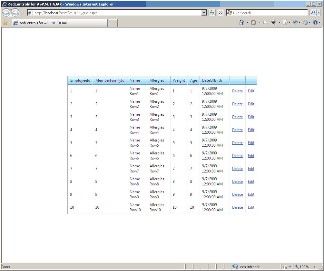
Task: Click Delete link for Name Row9
Action: point(237,194)
